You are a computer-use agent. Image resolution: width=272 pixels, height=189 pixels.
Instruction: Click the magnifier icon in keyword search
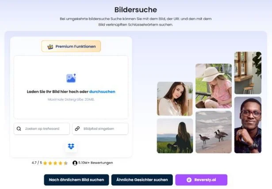pyautogui.click(x=19, y=129)
